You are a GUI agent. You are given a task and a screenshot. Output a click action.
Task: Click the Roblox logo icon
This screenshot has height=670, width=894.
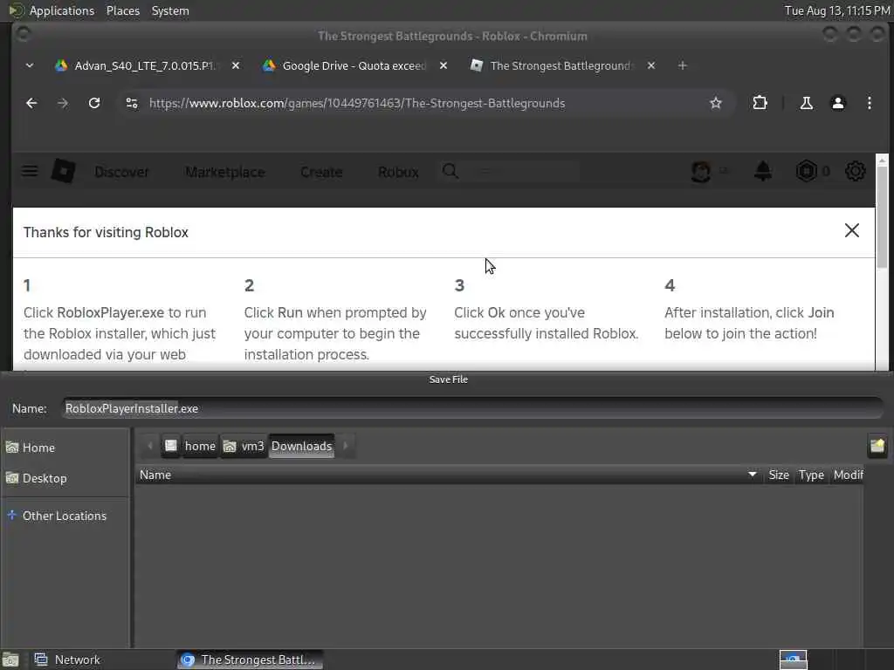(x=63, y=171)
